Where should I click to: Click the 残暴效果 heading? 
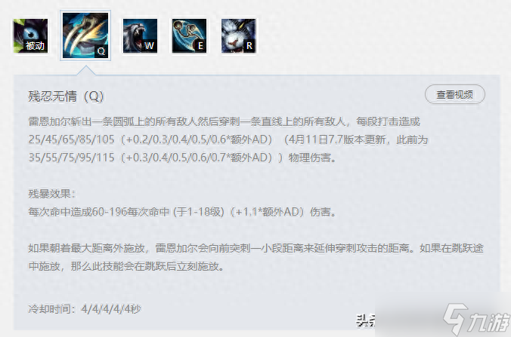point(52,194)
